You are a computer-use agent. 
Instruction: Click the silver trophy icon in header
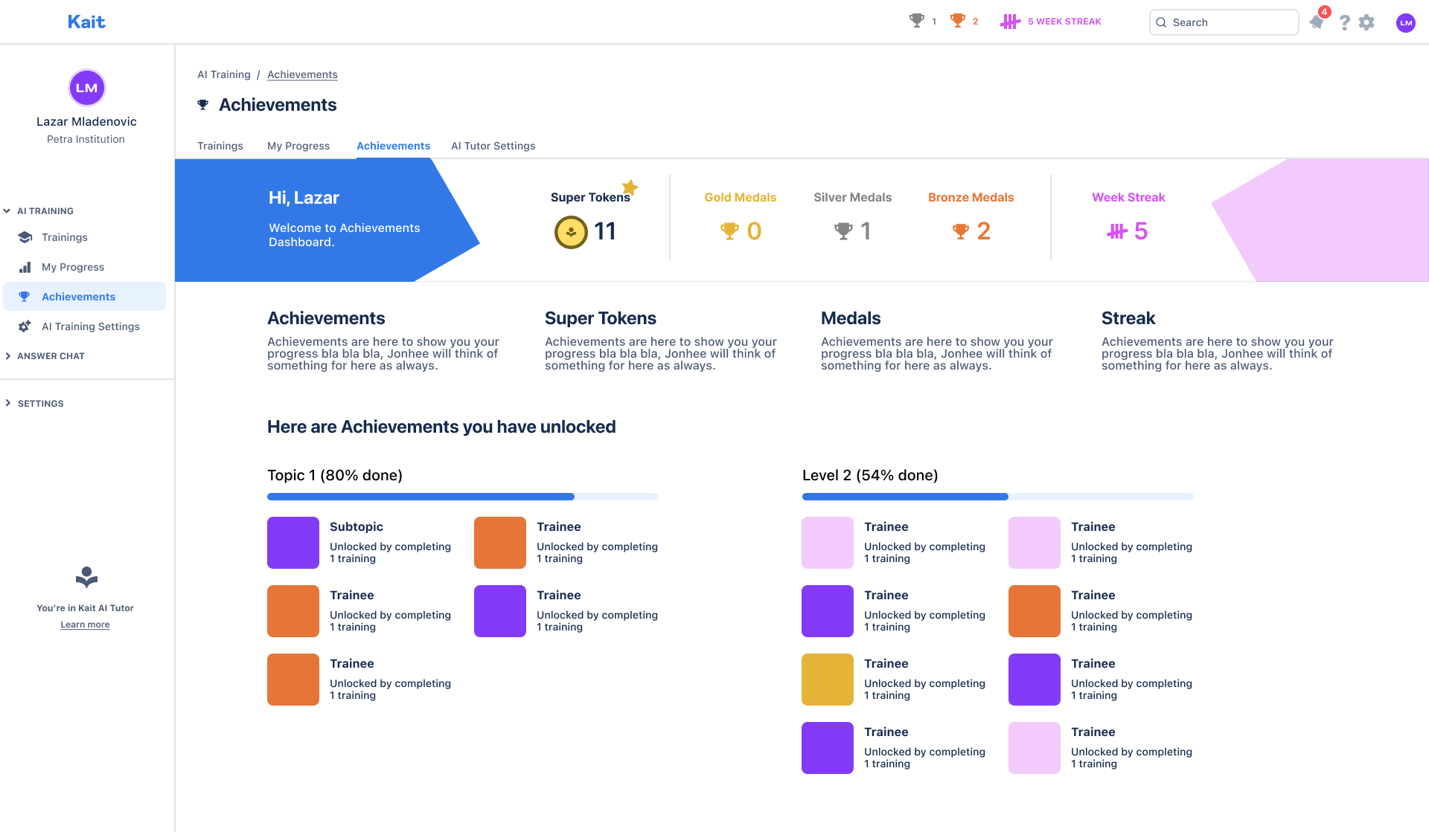click(x=916, y=21)
